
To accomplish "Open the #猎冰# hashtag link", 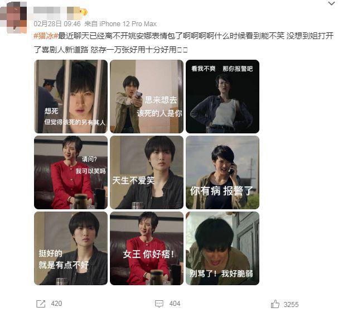I will pos(46,36).
